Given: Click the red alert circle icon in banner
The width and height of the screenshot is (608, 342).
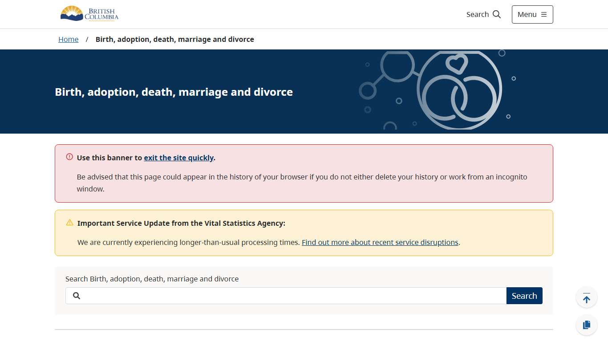Looking at the screenshot, I should (x=69, y=156).
